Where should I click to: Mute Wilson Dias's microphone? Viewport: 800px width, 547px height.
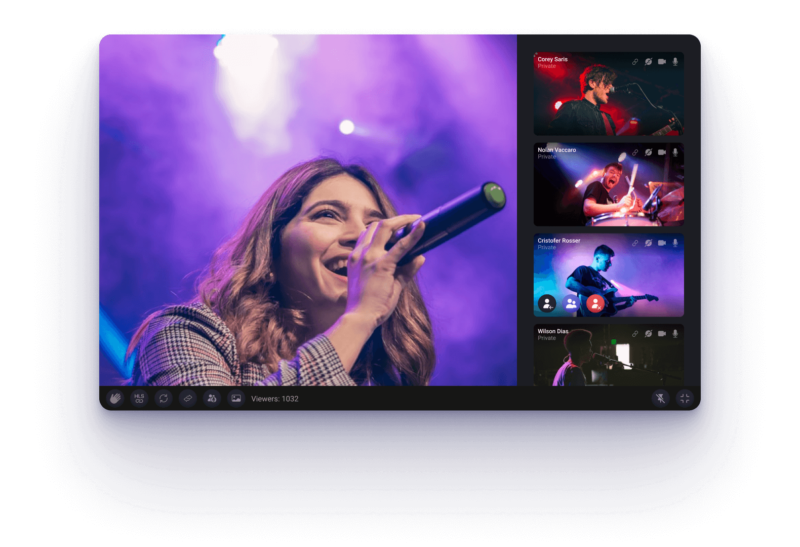pos(675,334)
